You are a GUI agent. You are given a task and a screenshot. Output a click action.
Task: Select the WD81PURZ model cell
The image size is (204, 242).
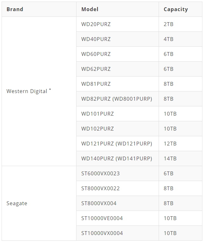(117, 84)
